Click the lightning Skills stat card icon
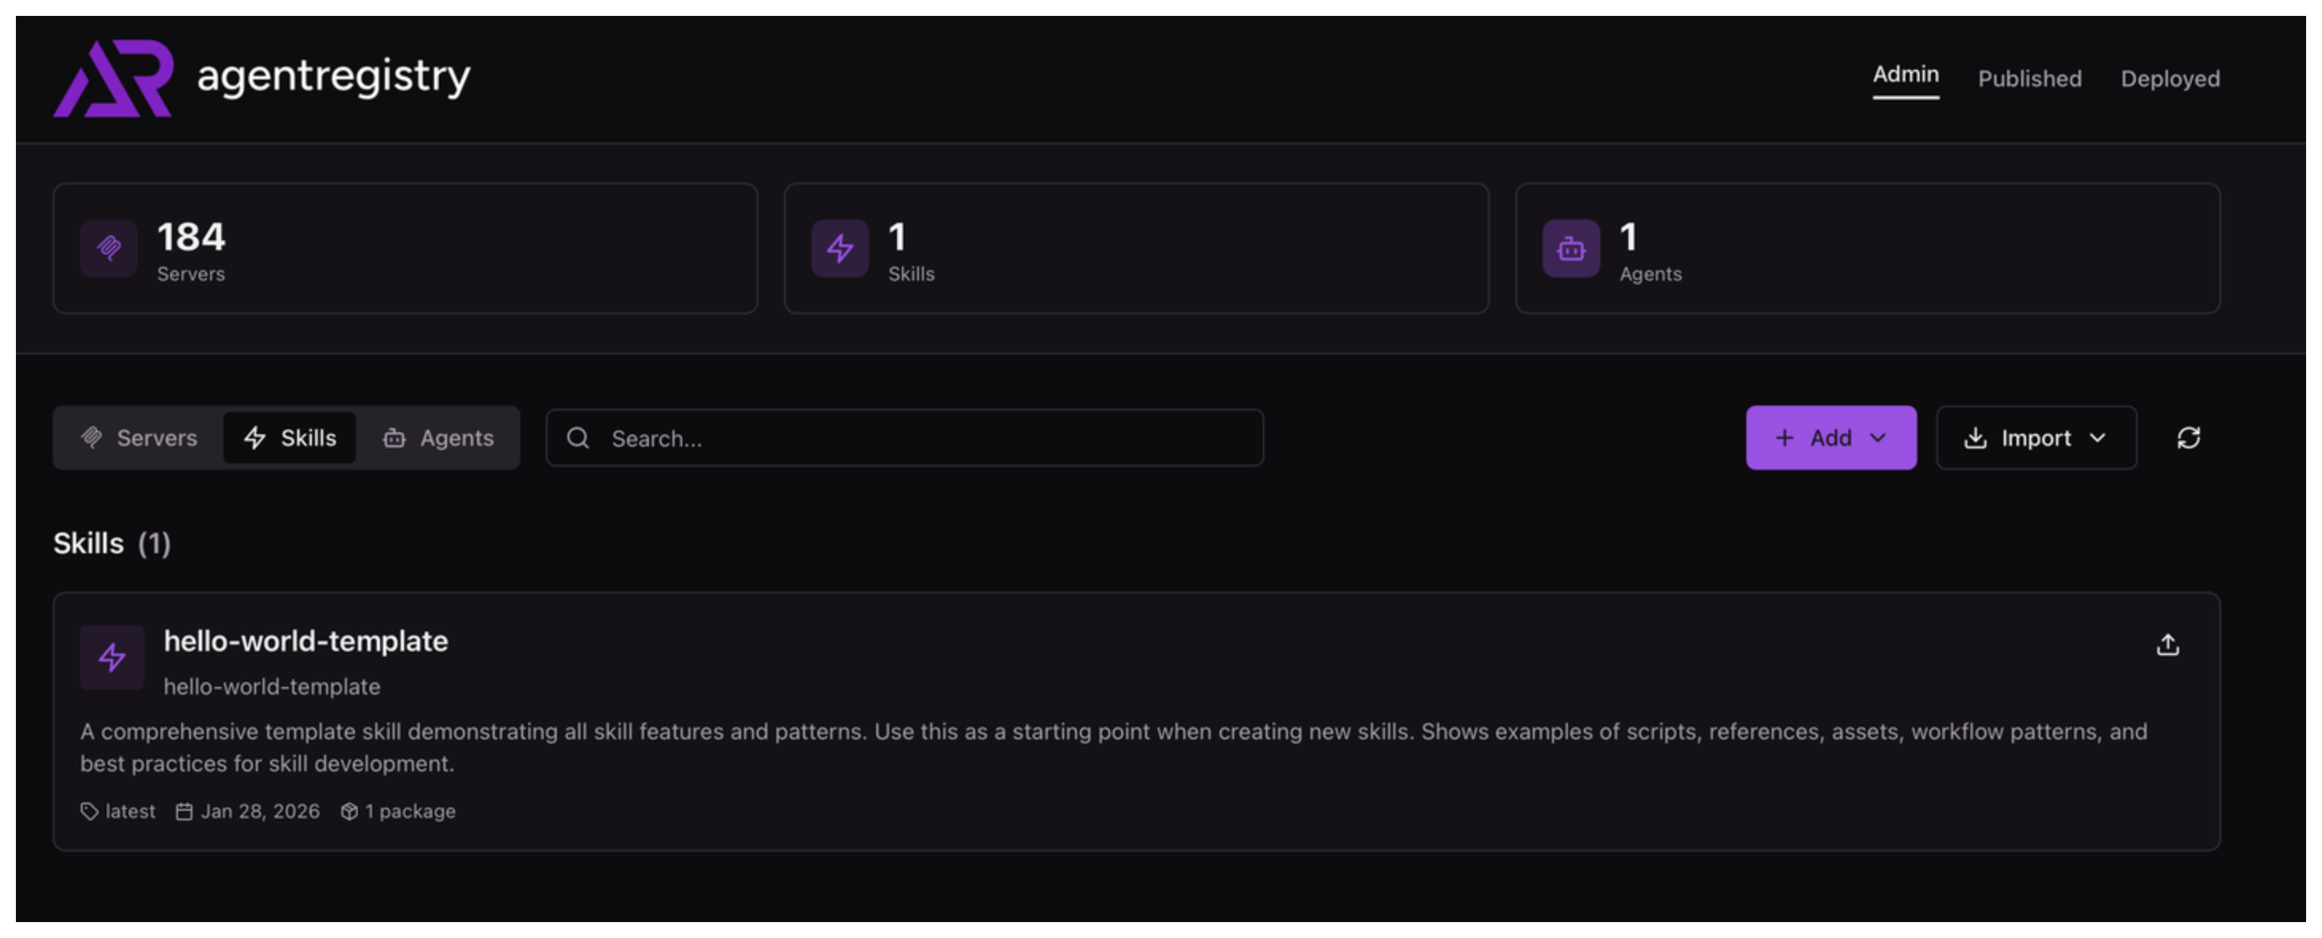Viewport: 2322px width, 938px height. pos(839,248)
